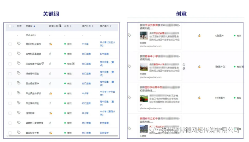Open the status pause toggle beside 有效 in 综合性高中招生 row
249x142 pixels.
[73, 64]
